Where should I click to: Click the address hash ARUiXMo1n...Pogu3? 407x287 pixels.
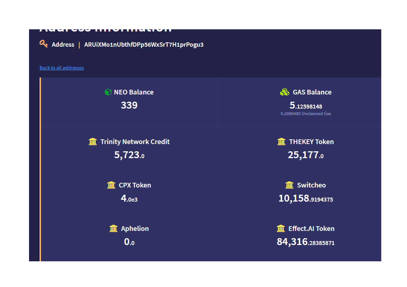click(144, 45)
